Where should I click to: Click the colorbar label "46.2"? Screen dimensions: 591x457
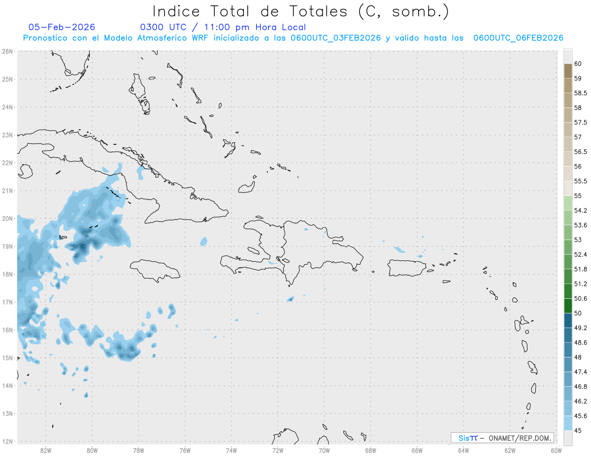[x=581, y=401]
